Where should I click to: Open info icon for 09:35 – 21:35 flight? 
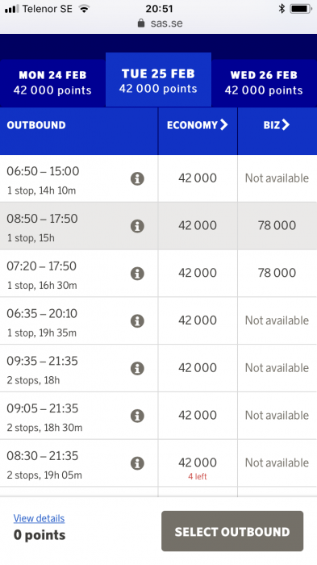pos(137,368)
